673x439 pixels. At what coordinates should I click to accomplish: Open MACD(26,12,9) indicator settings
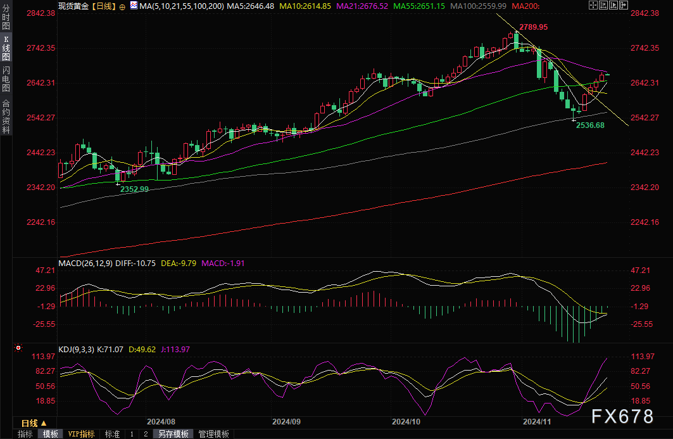85,263
